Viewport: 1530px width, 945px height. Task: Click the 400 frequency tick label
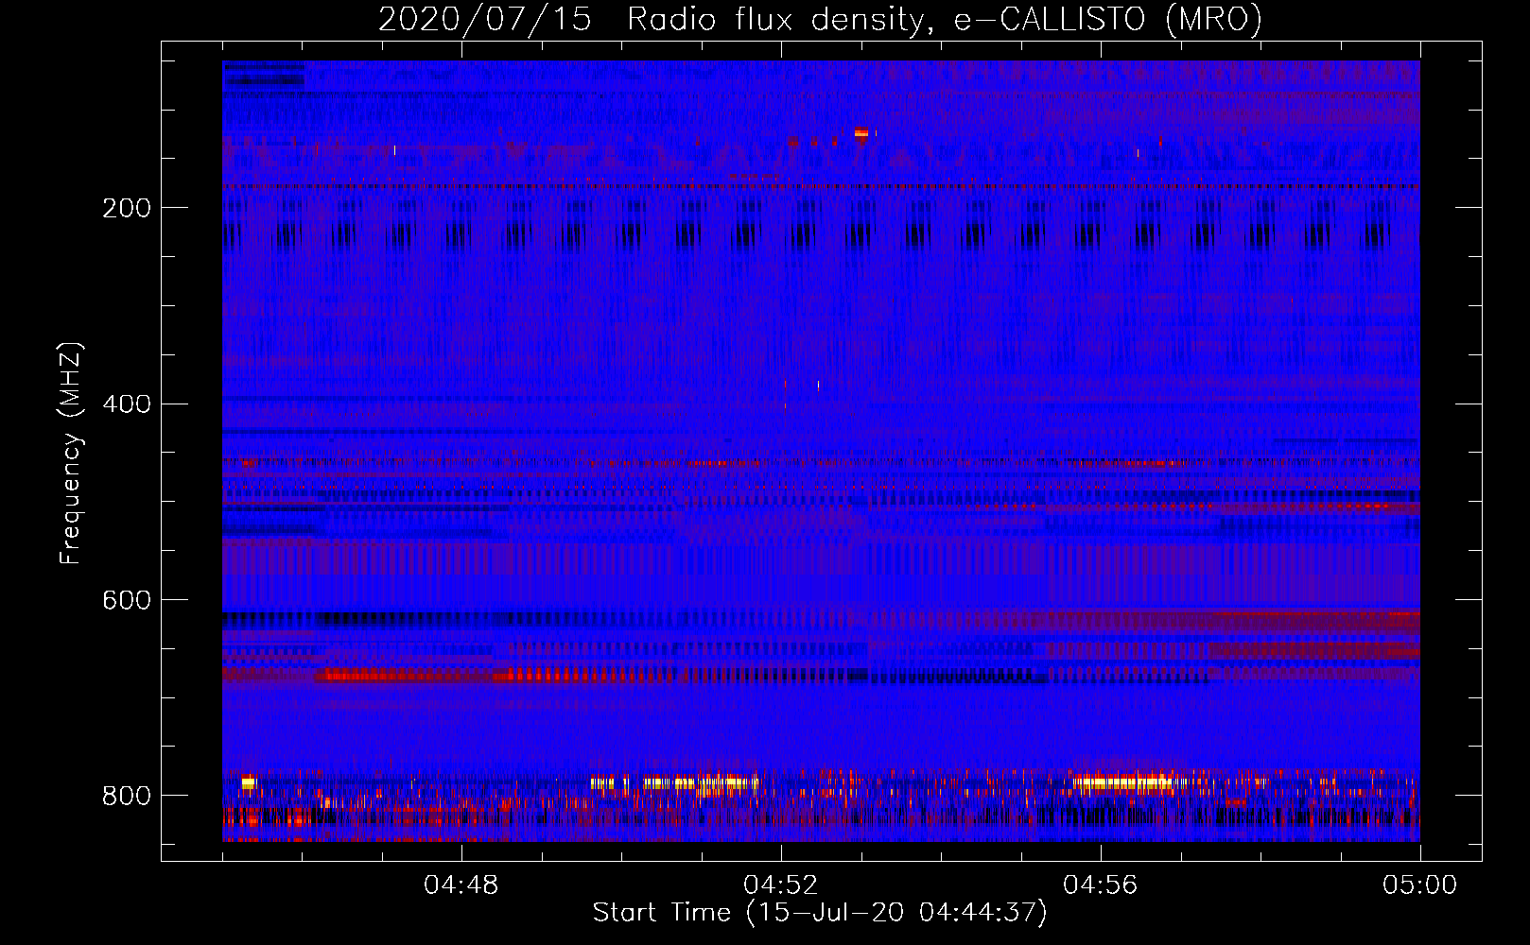point(127,404)
